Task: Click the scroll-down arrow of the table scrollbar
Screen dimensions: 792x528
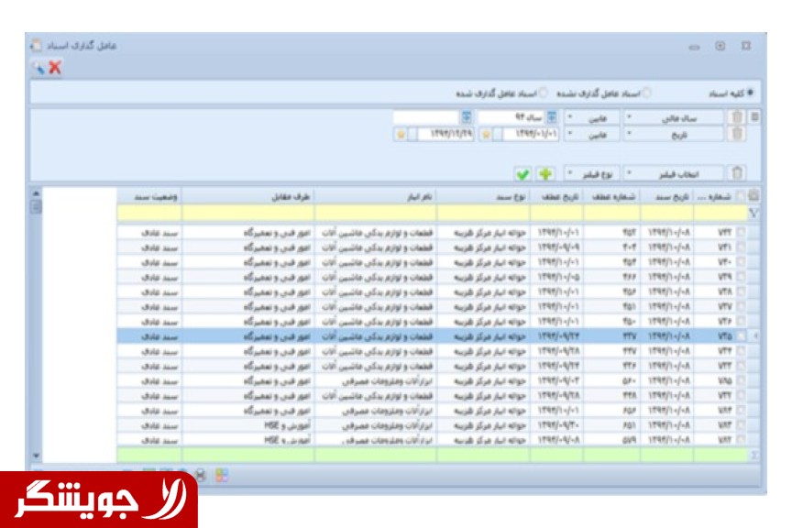Action: point(36,456)
